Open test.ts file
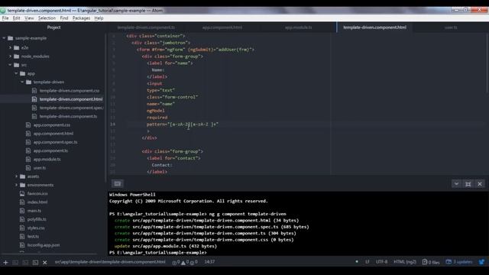The width and height of the screenshot is (489, 275). click(33, 236)
